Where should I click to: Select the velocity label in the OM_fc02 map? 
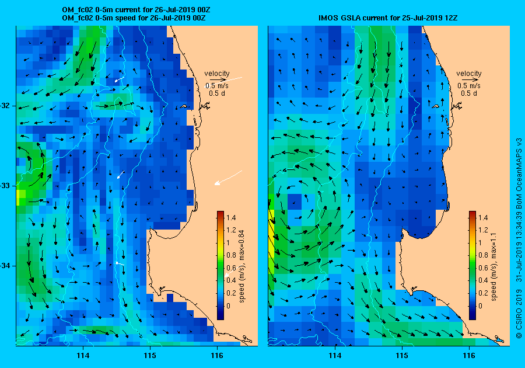point(217,74)
